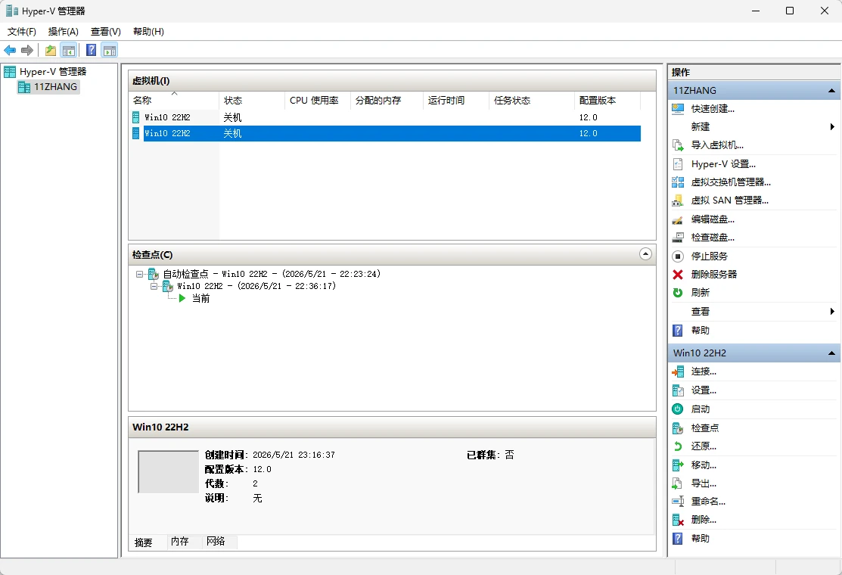
Task: Sort by the 配置版本 column header
Action: [x=607, y=101]
